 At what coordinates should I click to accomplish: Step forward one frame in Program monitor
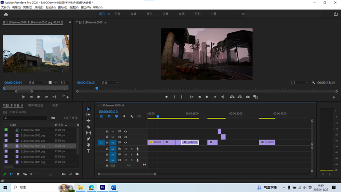click(214, 97)
